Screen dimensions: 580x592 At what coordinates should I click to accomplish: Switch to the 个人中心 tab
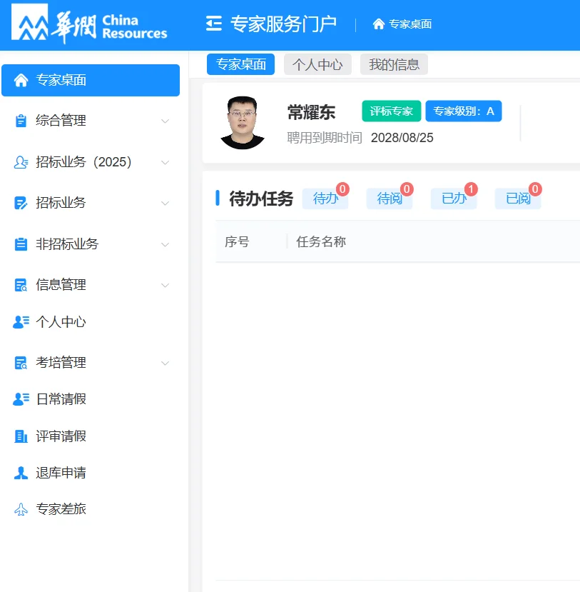pyautogui.click(x=317, y=64)
